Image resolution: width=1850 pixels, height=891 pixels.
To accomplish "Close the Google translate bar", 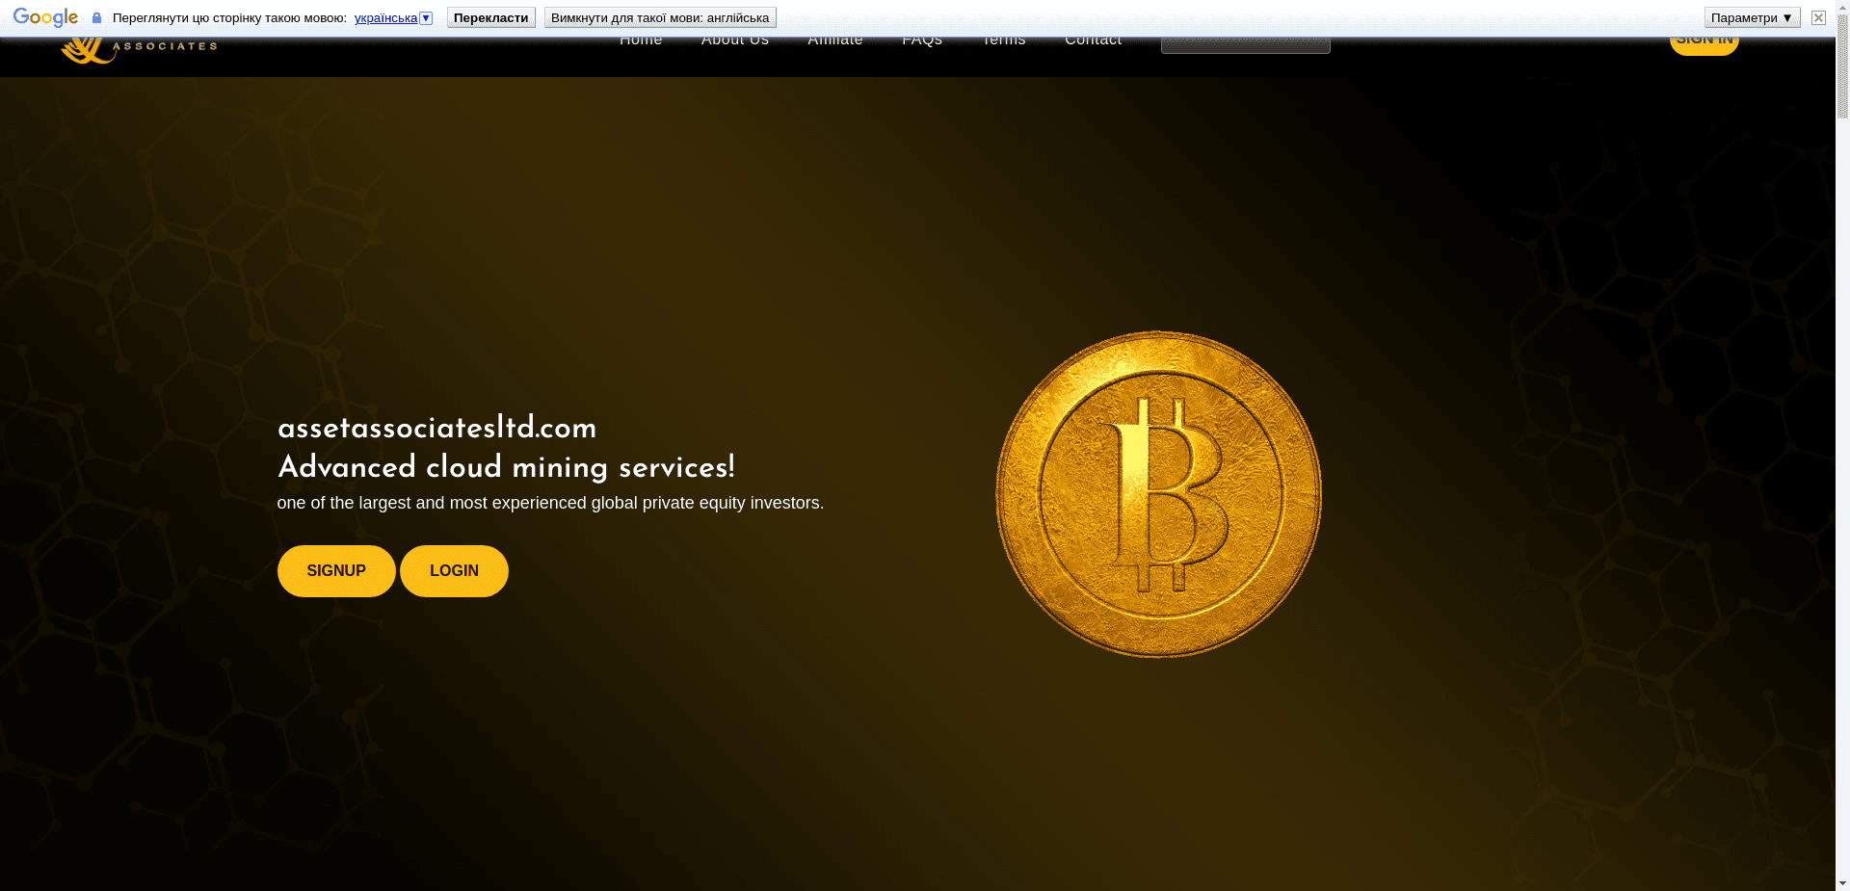I will coord(1818,18).
